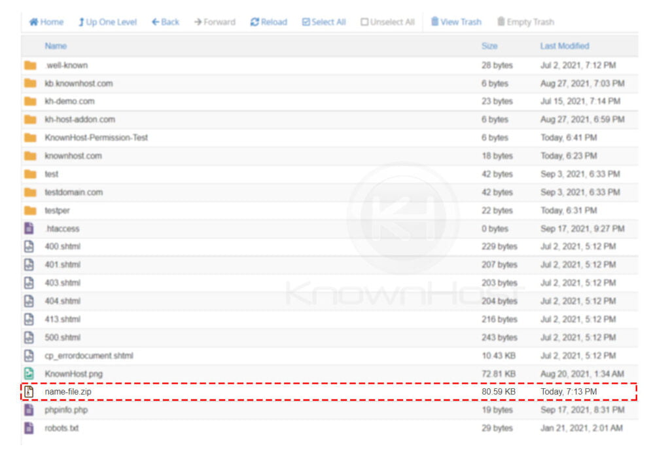Go Up One Level
The width and height of the screenshot is (670, 457).
(107, 22)
